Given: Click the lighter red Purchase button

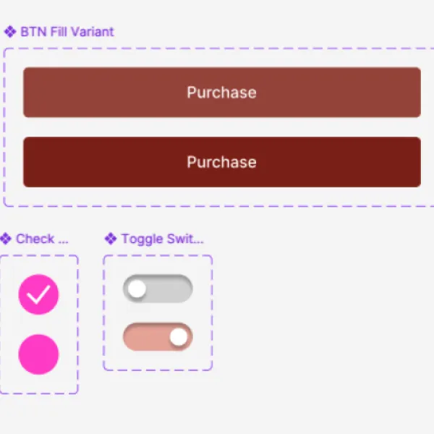Looking at the screenshot, I should tap(222, 92).
